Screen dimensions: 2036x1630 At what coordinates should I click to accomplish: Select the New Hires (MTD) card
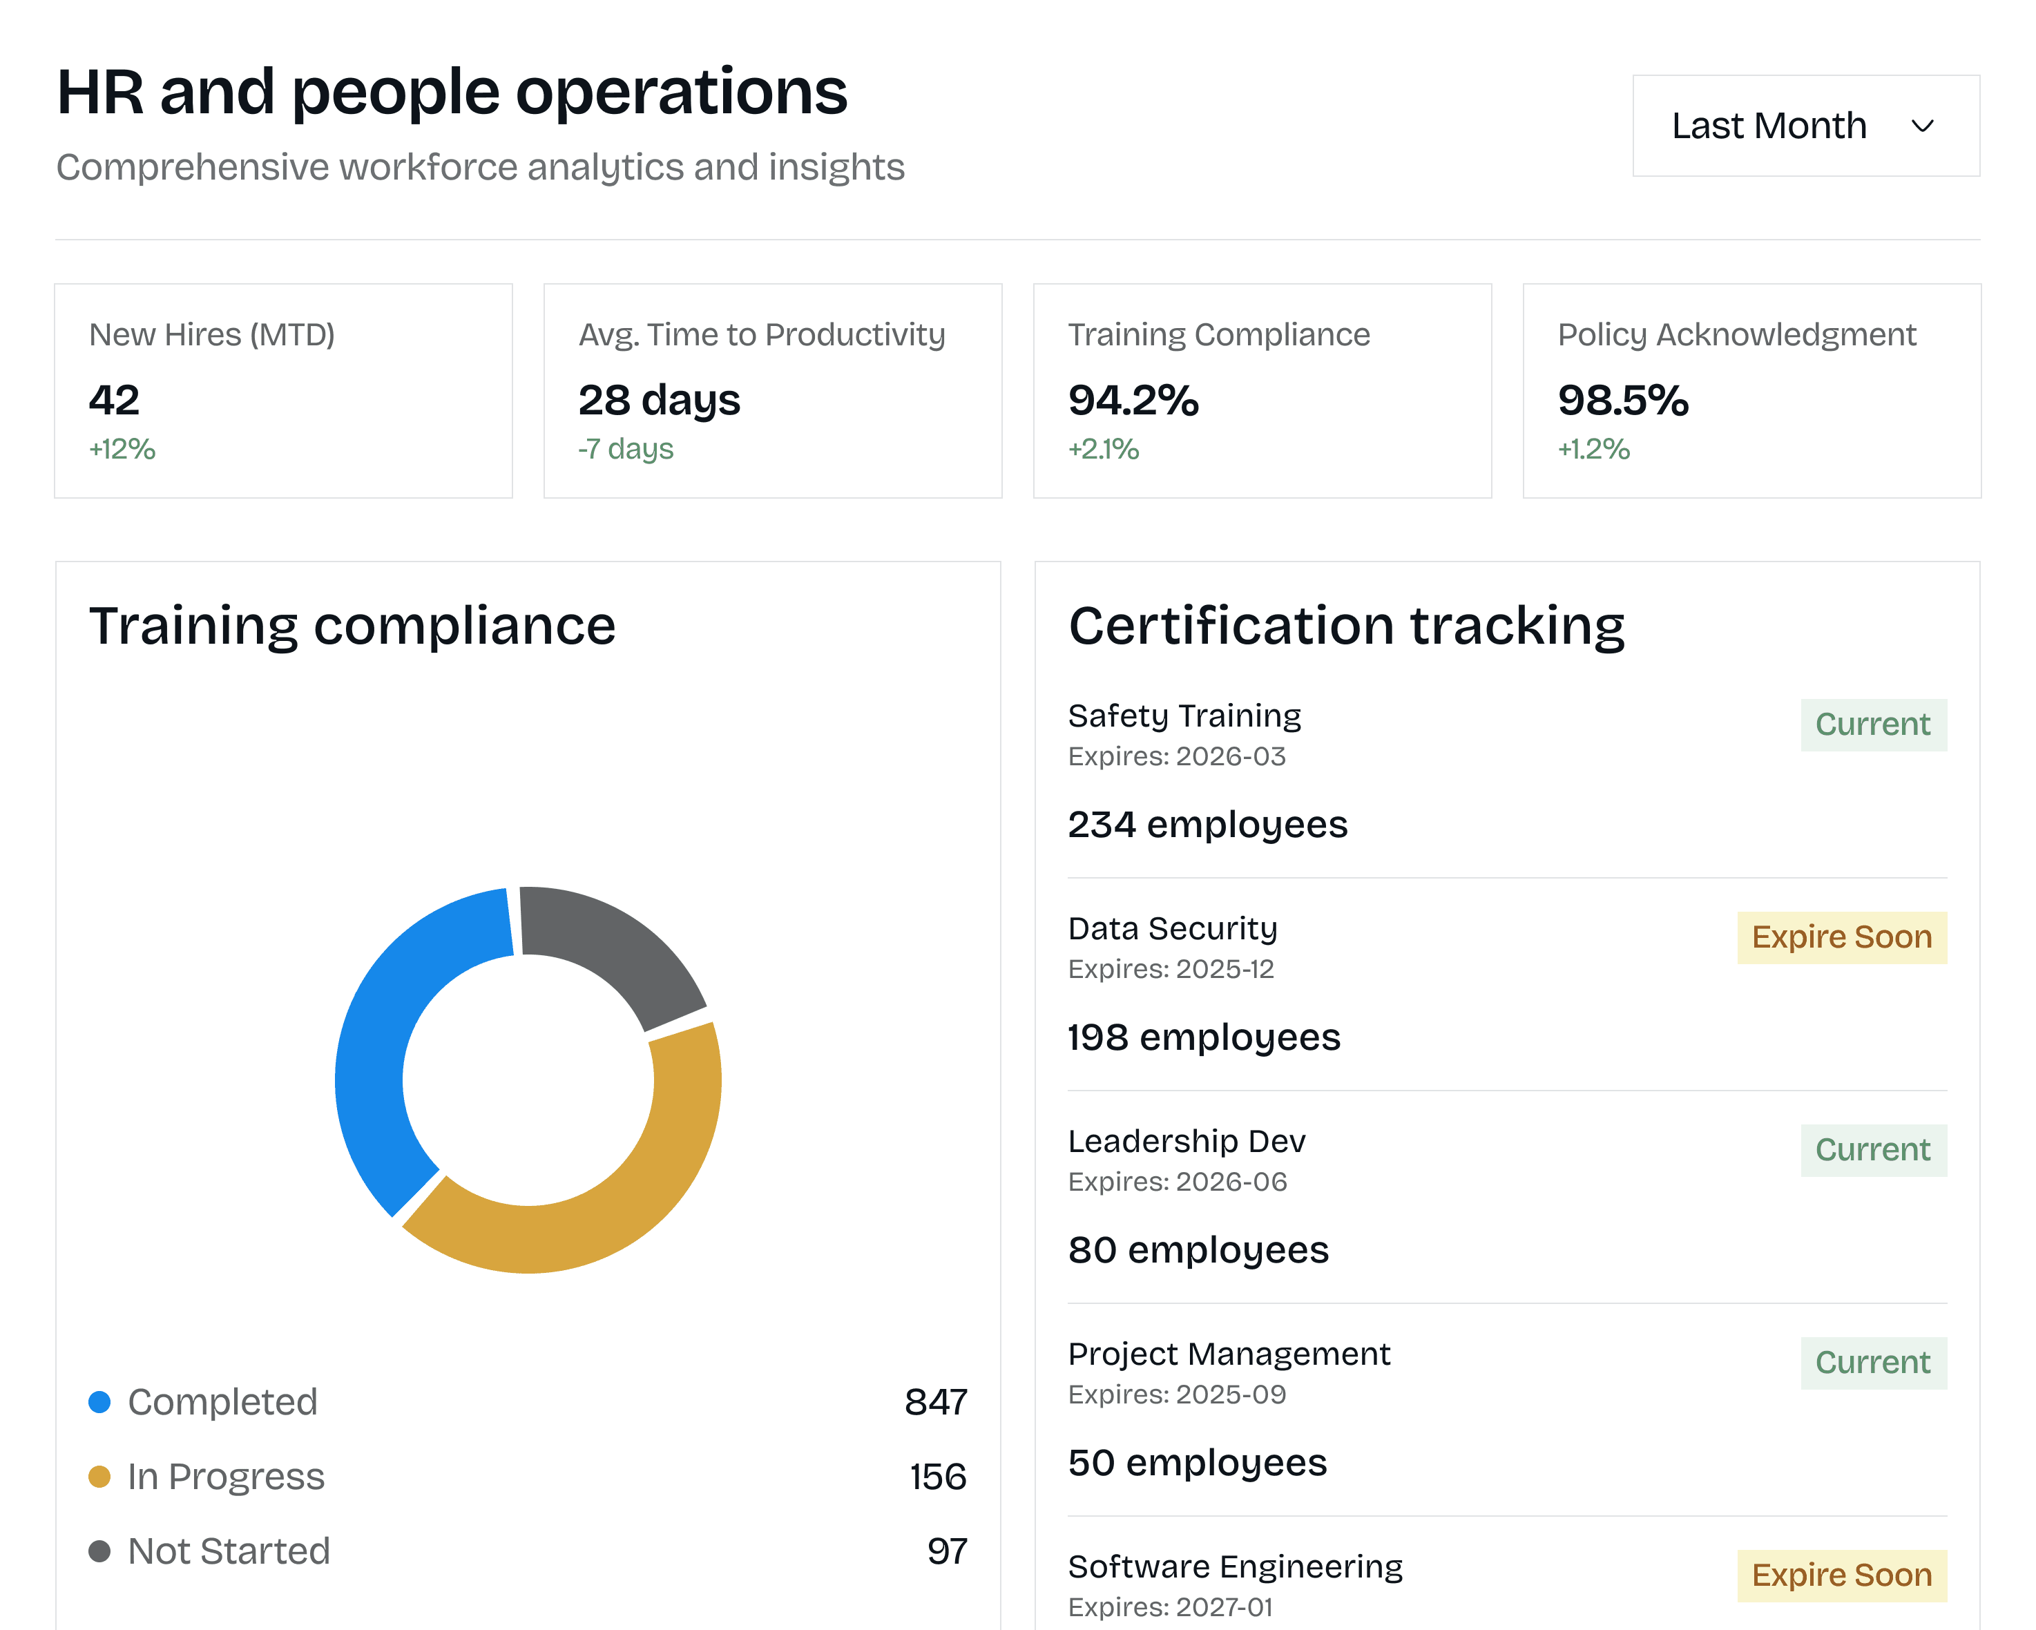(x=283, y=390)
